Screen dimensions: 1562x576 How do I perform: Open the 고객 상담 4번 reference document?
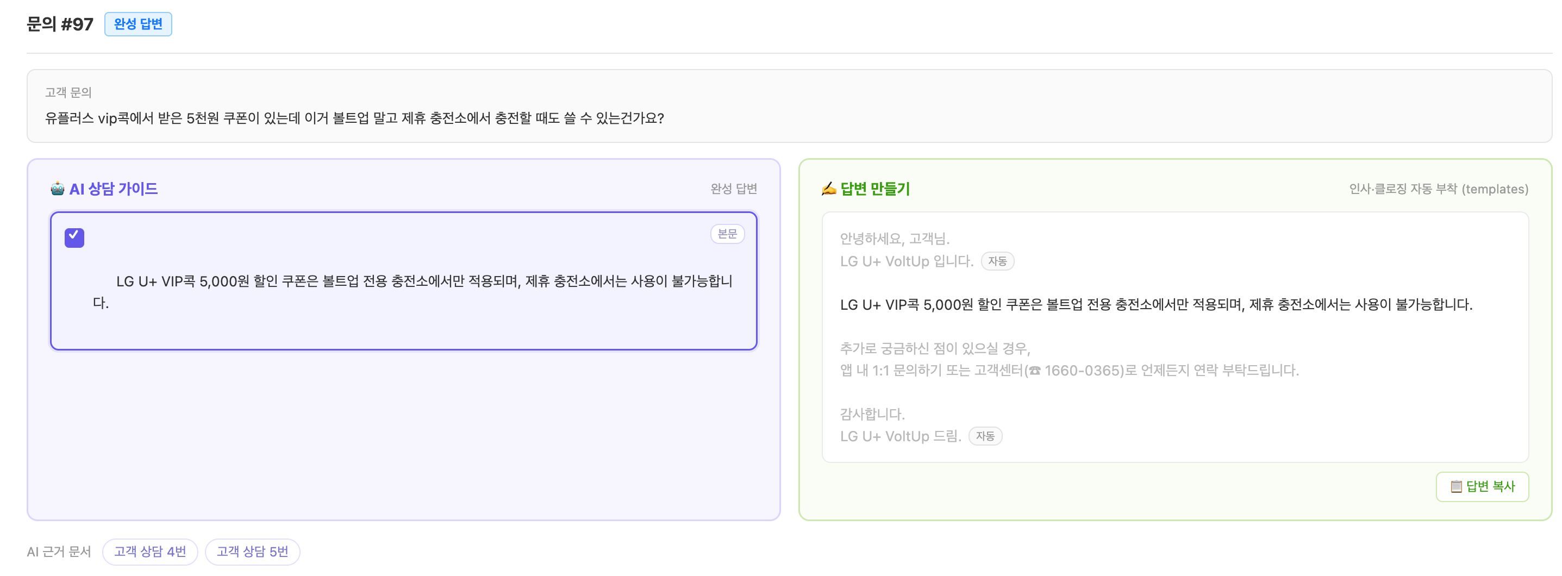150,550
